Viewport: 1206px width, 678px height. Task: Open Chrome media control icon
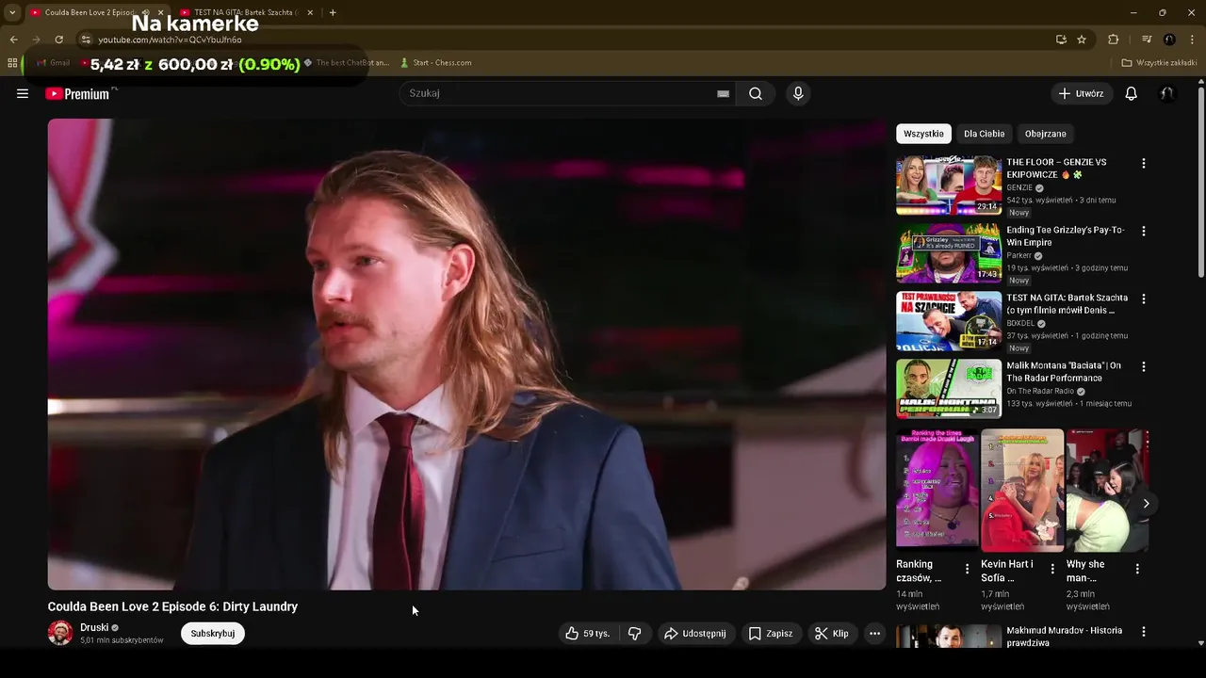coord(1147,40)
